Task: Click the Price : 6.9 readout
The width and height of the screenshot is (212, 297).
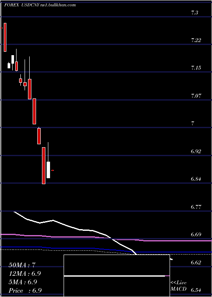Action: 25,291
